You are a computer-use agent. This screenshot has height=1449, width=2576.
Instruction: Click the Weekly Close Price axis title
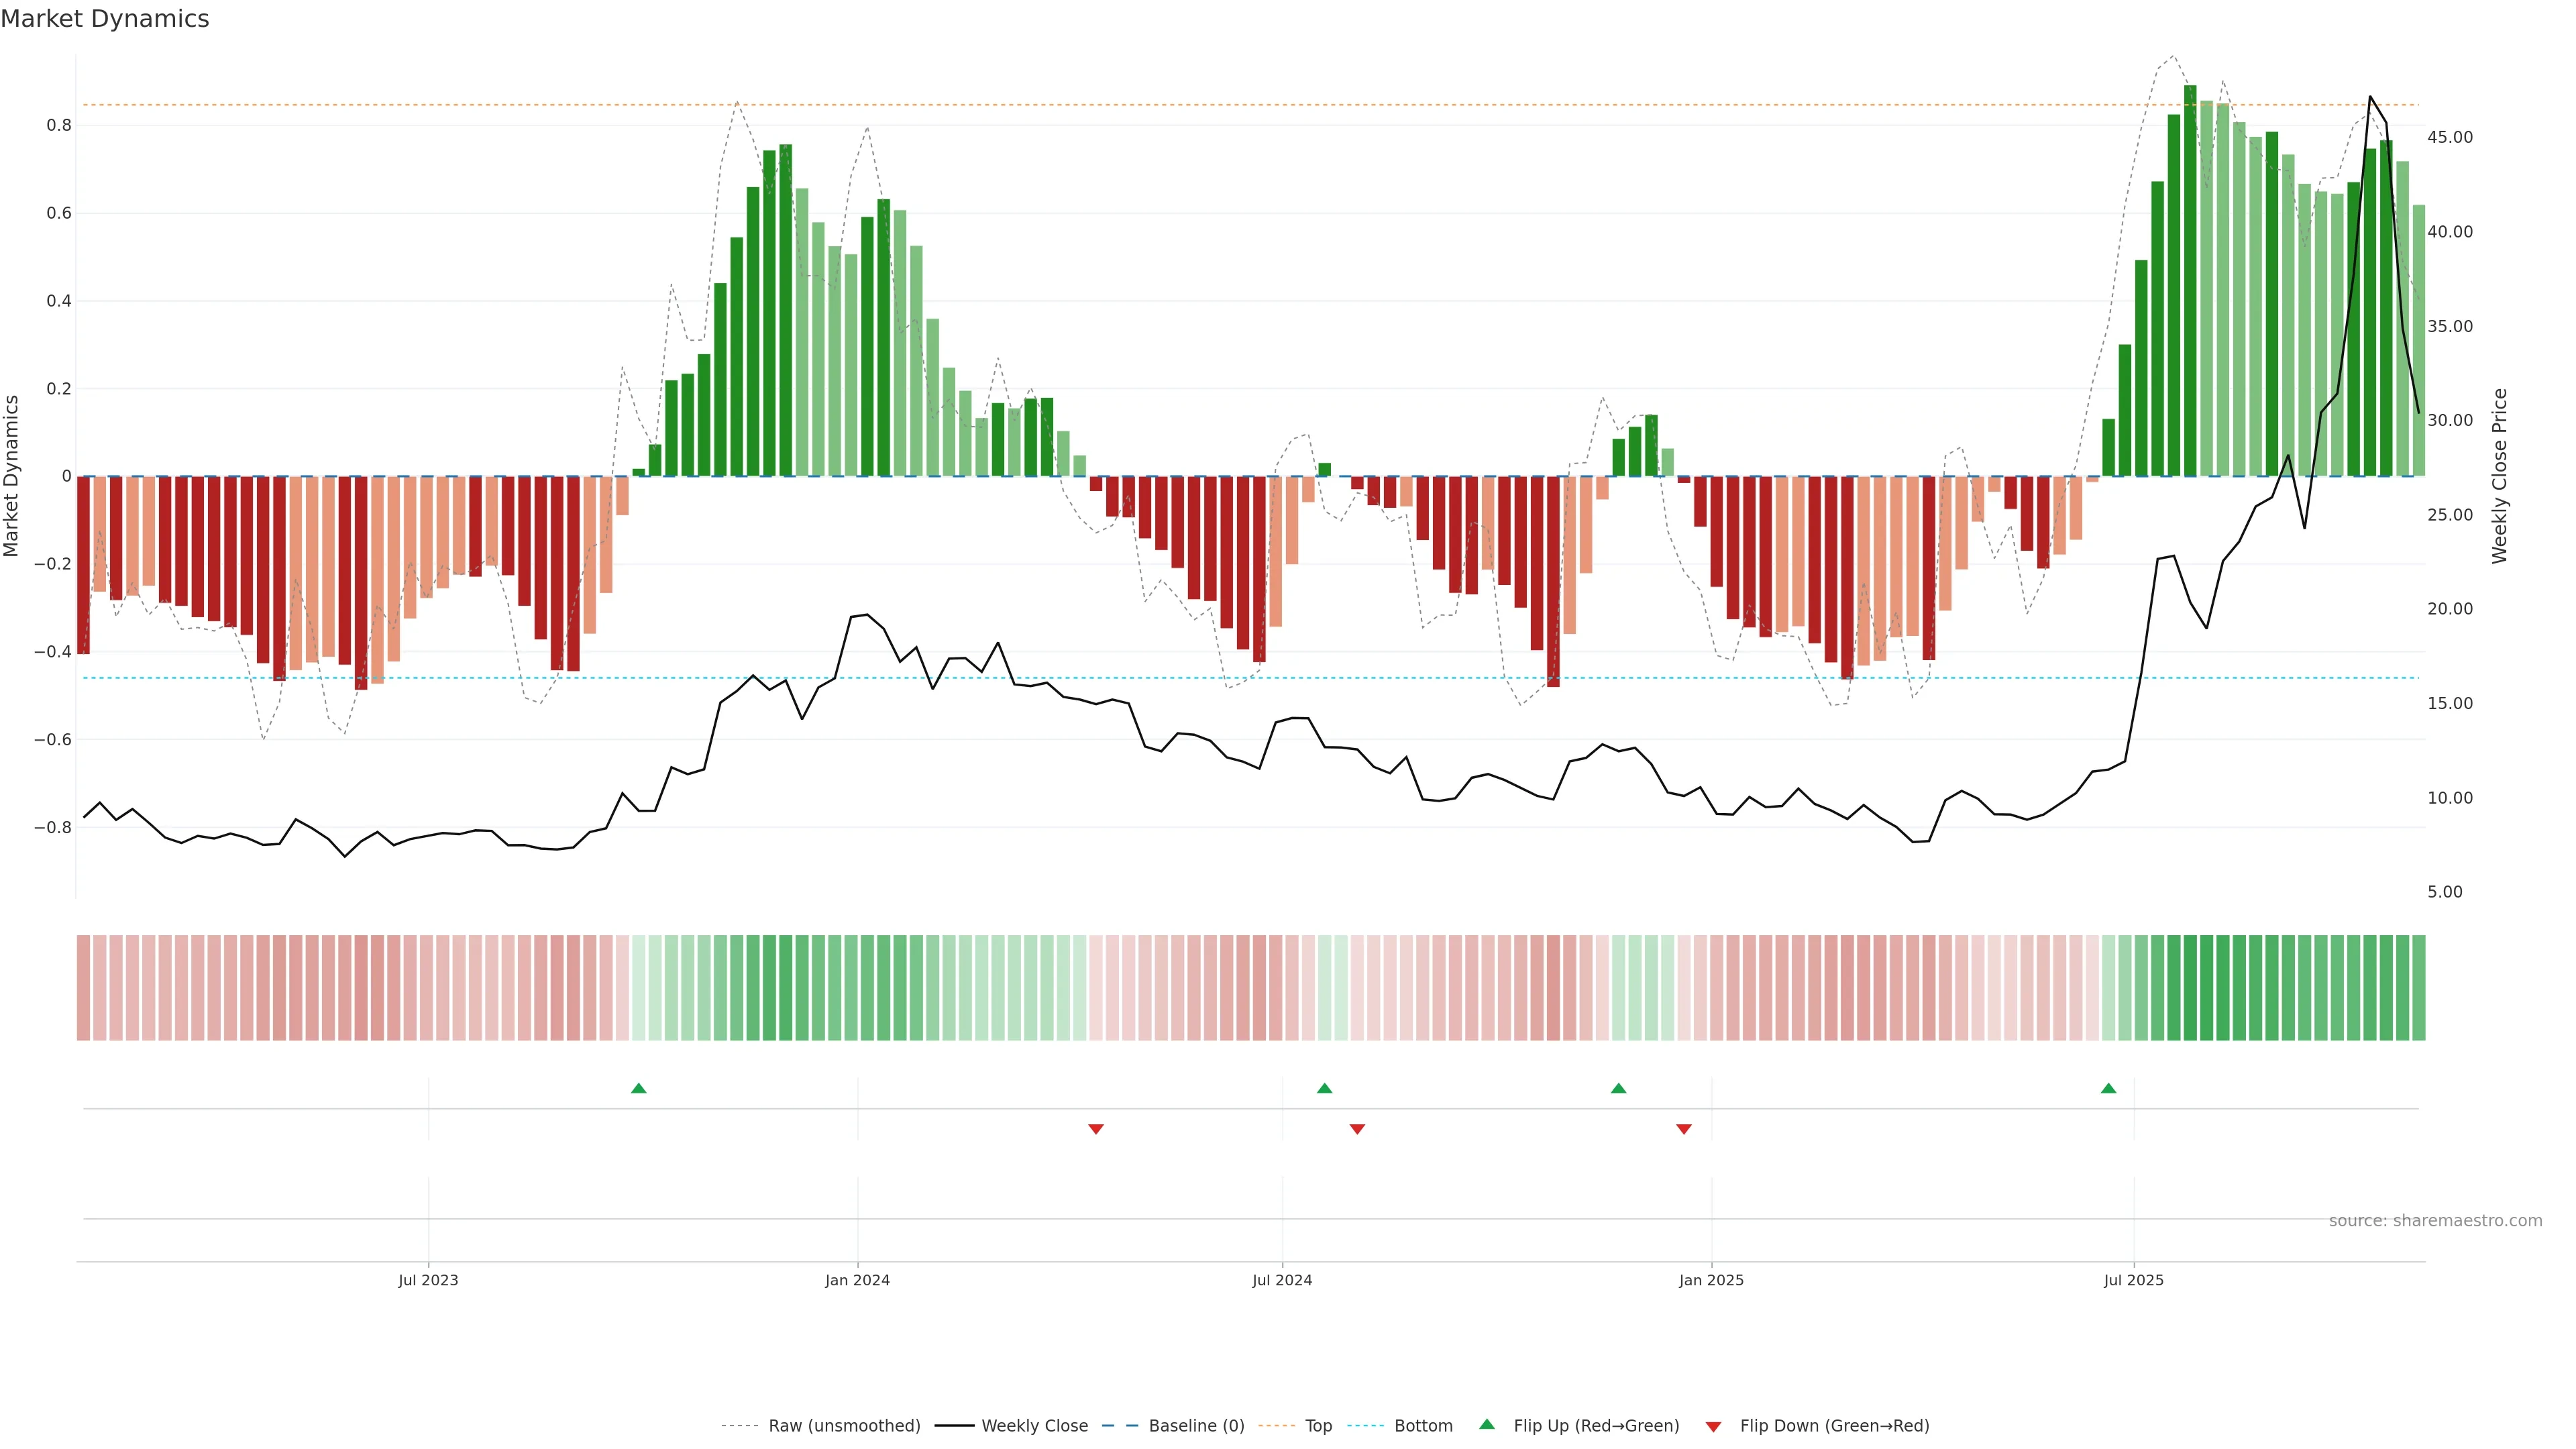[x=2499, y=476]
